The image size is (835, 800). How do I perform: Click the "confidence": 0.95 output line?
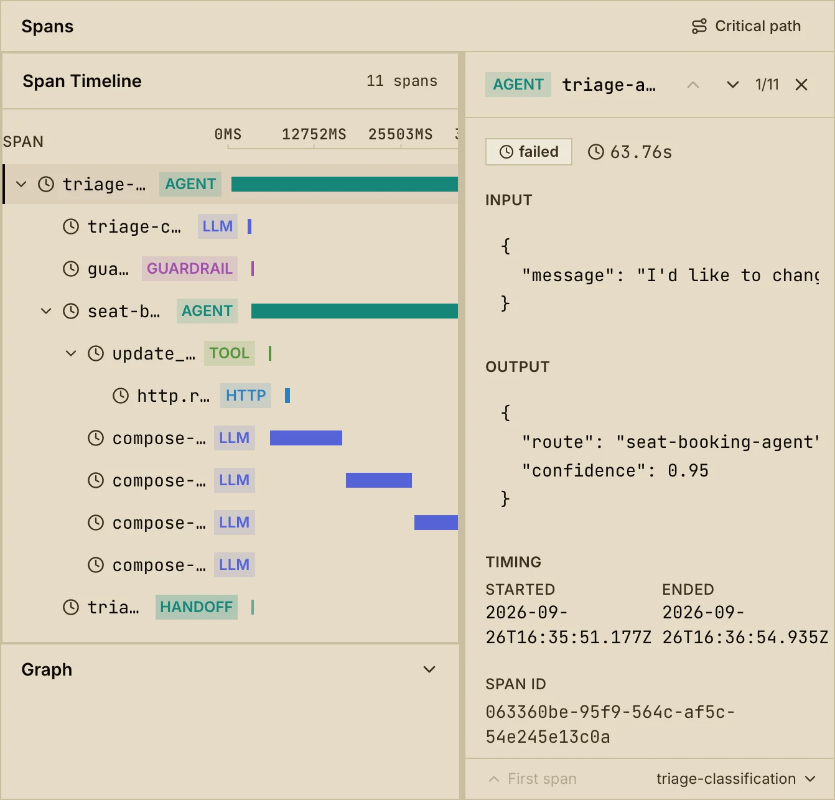point(615,470)
